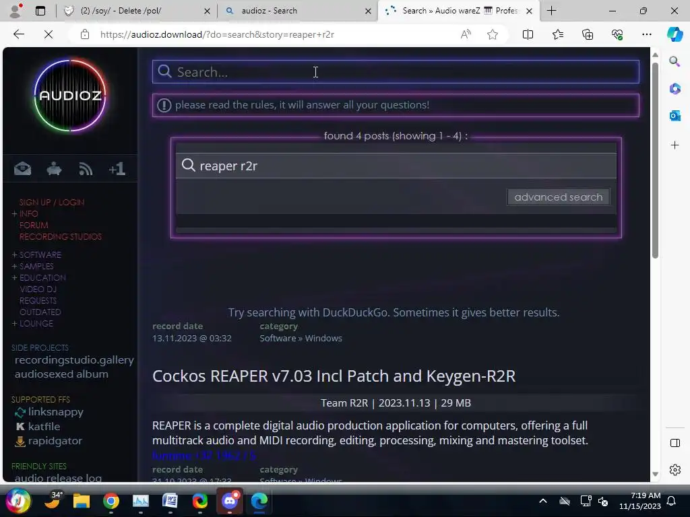Open Edge sidebar settings gear
The image size is (690, 517).
click(x=675, y=470)
